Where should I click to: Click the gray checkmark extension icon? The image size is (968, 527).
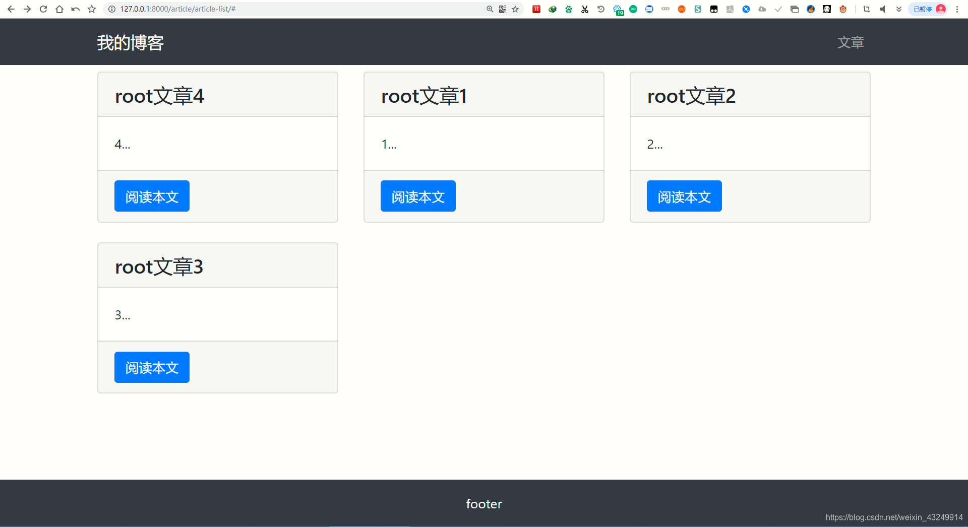coord(778,9)
